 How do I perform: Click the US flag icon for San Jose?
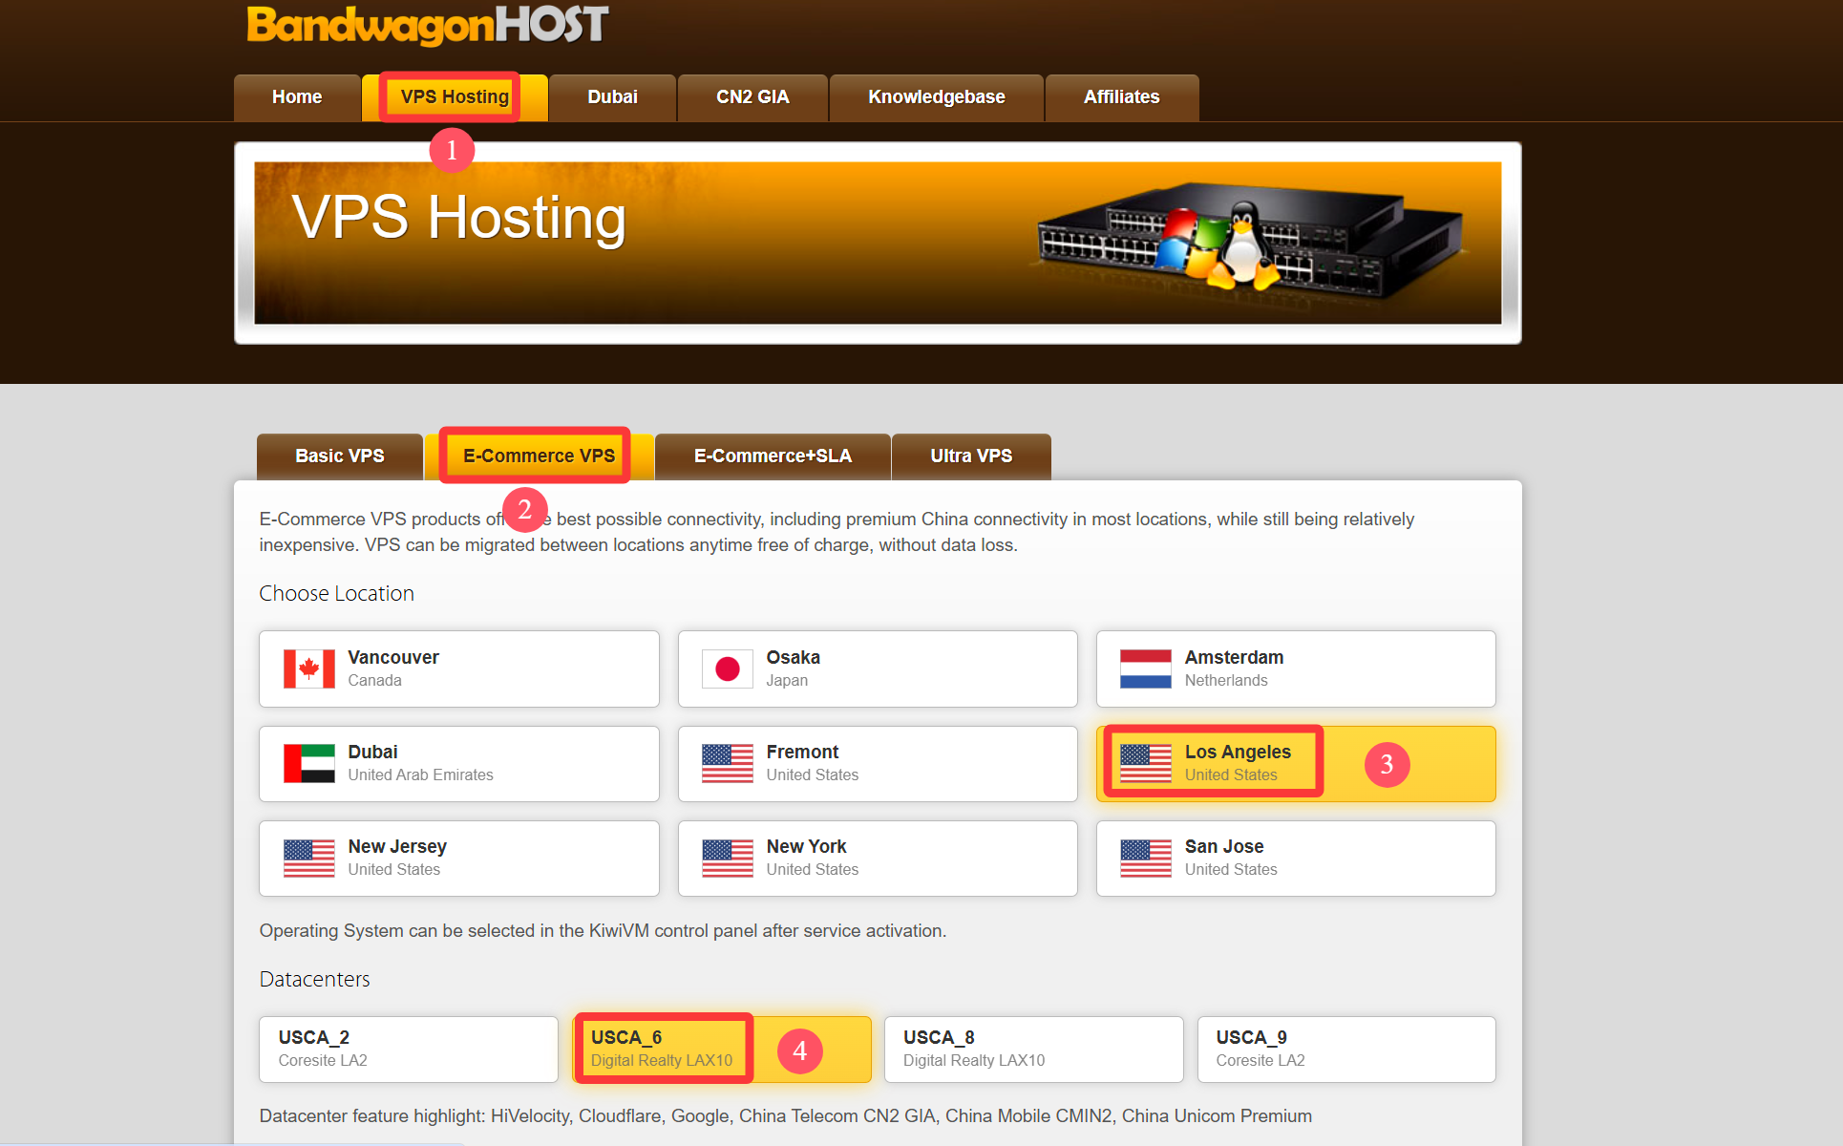point(1145,858)
